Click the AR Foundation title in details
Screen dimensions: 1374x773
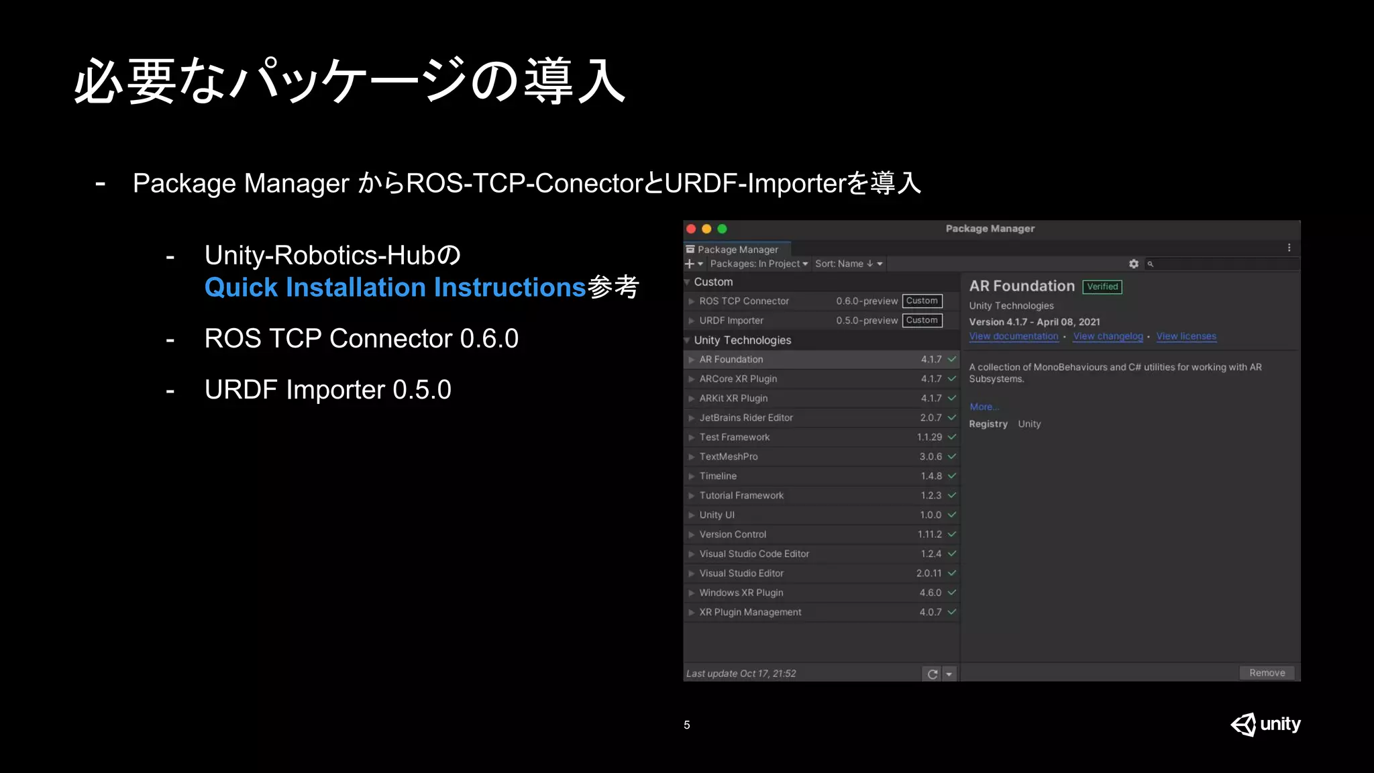click(x=1022, y=286)
